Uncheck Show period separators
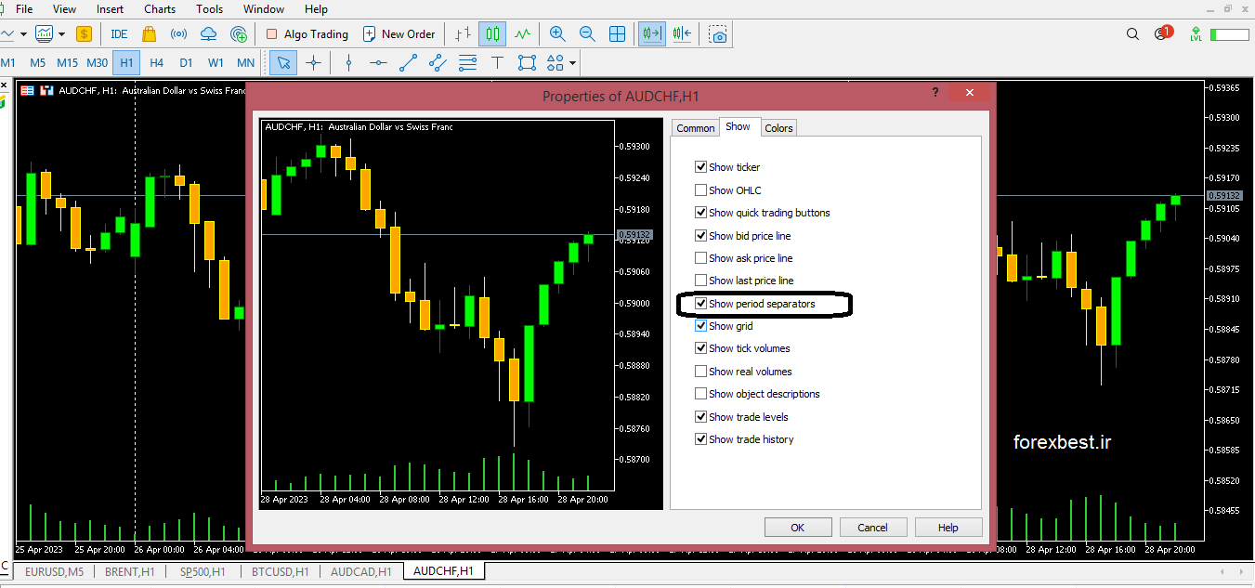 (x=700, y=303)
